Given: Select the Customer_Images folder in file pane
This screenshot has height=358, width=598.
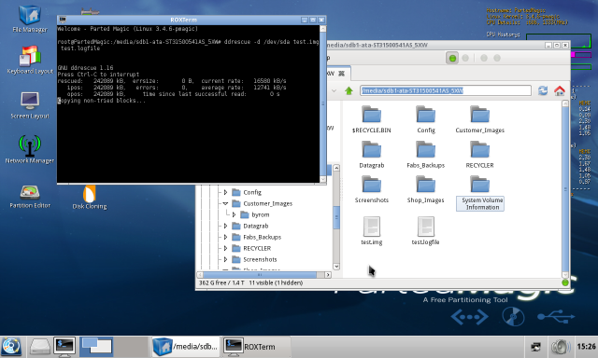Looking at the screenshot, I should 479,119.
